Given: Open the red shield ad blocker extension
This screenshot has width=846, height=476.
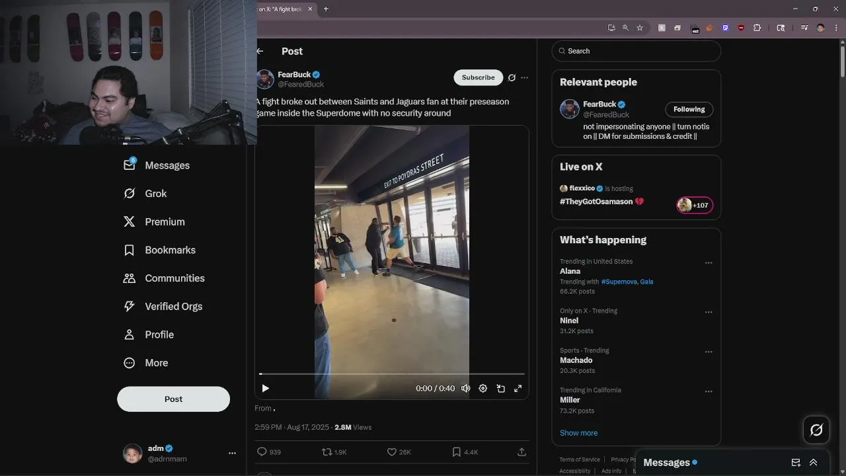Looking at the screenshot, I should (741, 28).
